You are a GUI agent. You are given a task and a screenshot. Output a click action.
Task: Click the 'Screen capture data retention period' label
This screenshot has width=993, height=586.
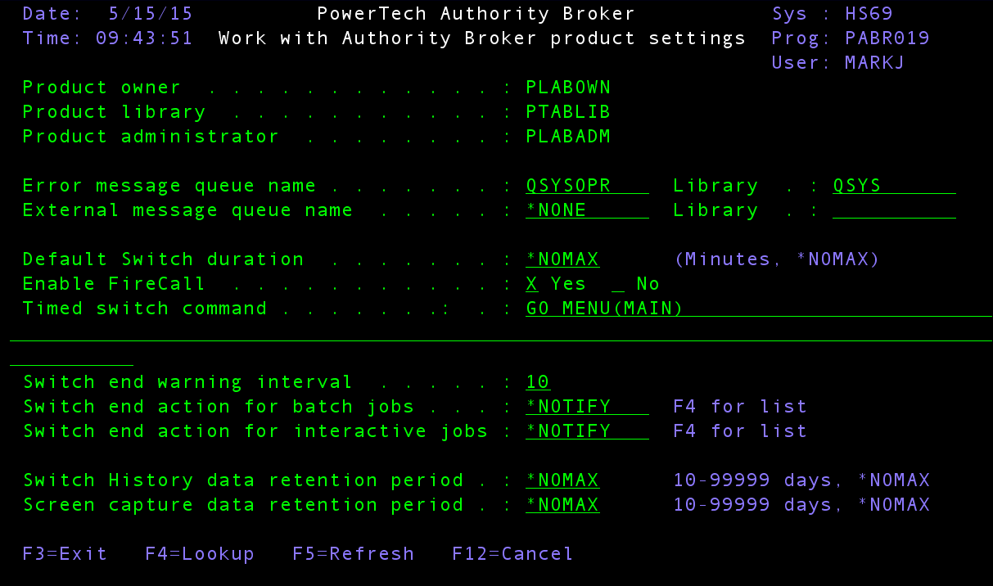243,505
